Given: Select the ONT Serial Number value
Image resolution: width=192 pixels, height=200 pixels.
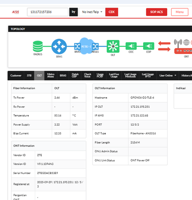Looking at the screenshot, I should [x=48, y=173].
